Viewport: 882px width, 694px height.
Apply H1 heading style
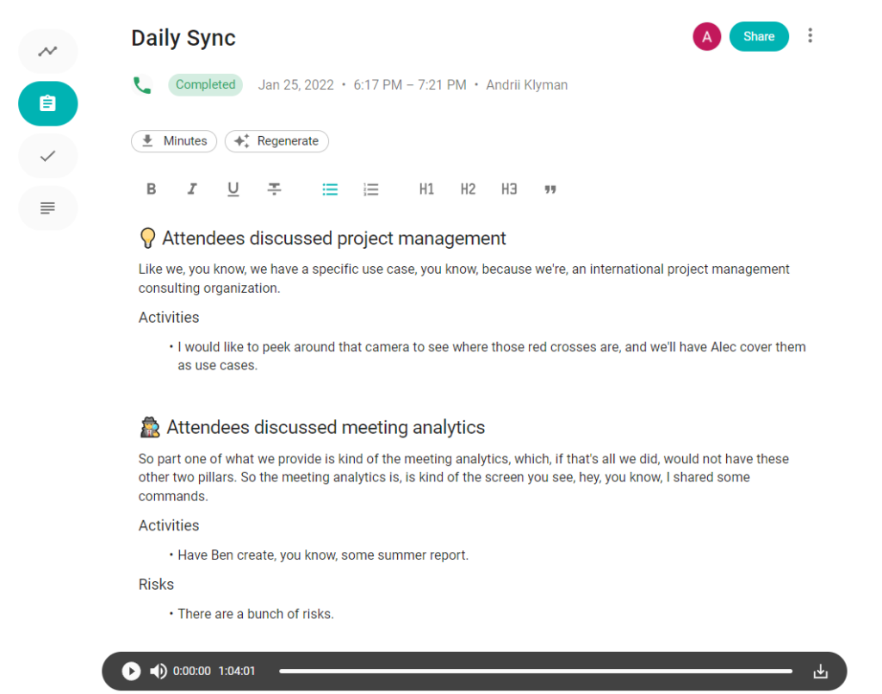click(x=426, y=189)
